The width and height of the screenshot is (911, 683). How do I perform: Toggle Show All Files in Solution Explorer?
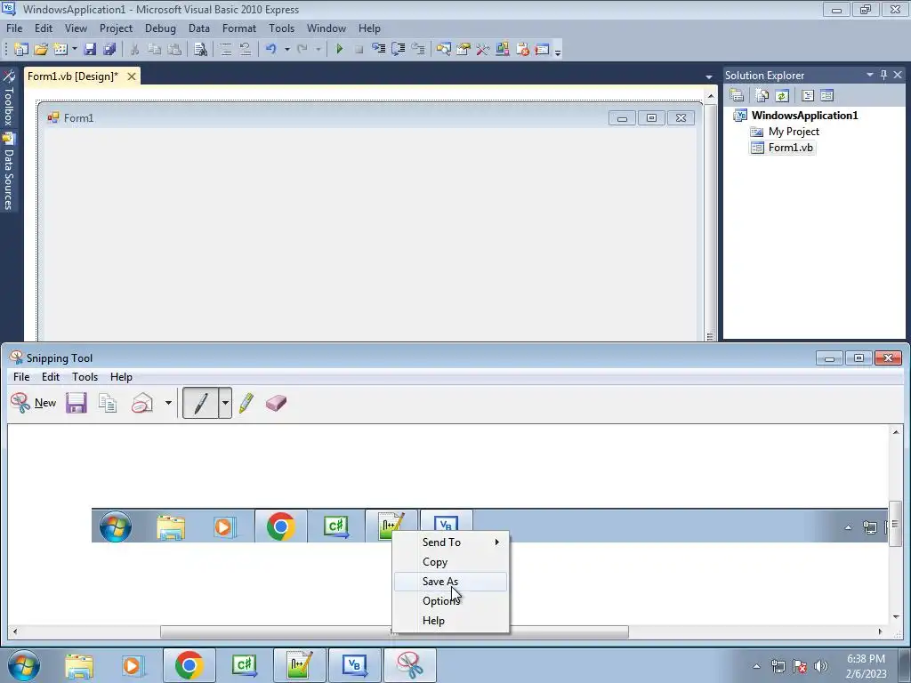(762, 95)
